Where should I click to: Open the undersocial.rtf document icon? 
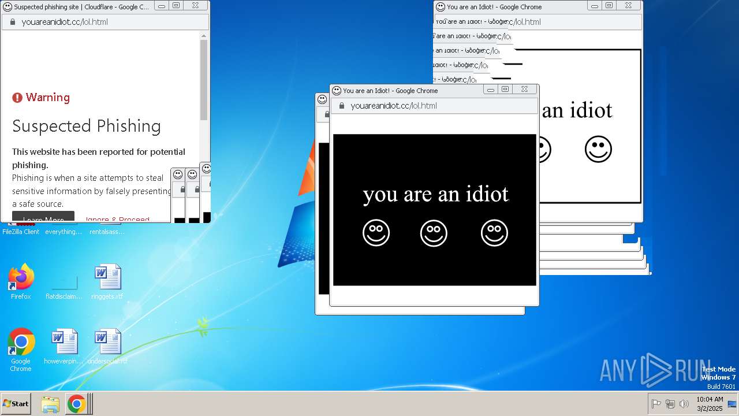(108, 342)
